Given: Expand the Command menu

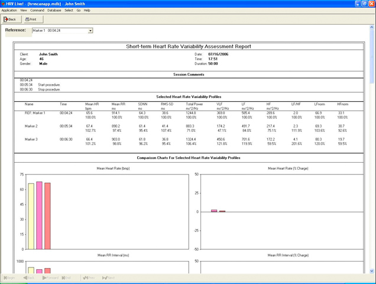Looking at the screenshot, I should [x=37, y=10].
